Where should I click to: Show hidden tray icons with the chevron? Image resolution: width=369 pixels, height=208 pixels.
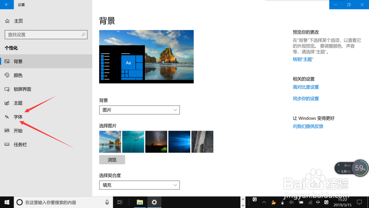coord(264,202)
